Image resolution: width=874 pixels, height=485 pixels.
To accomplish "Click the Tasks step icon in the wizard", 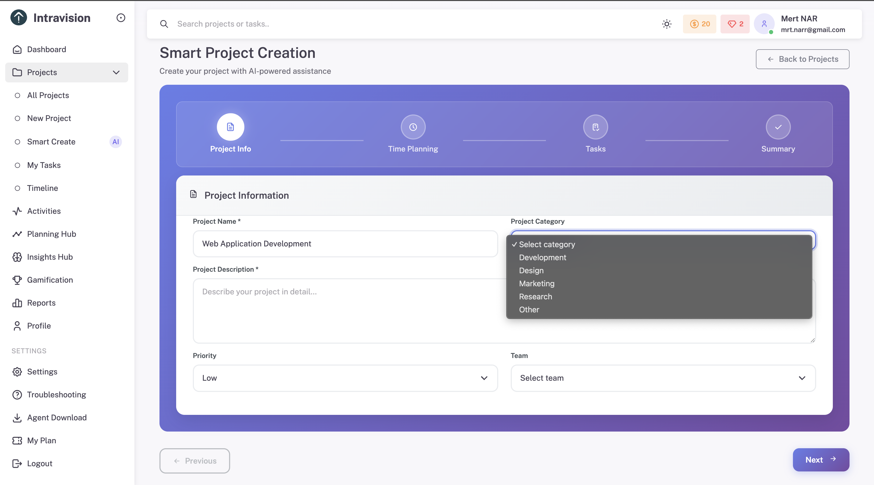I will pos(595,127).
